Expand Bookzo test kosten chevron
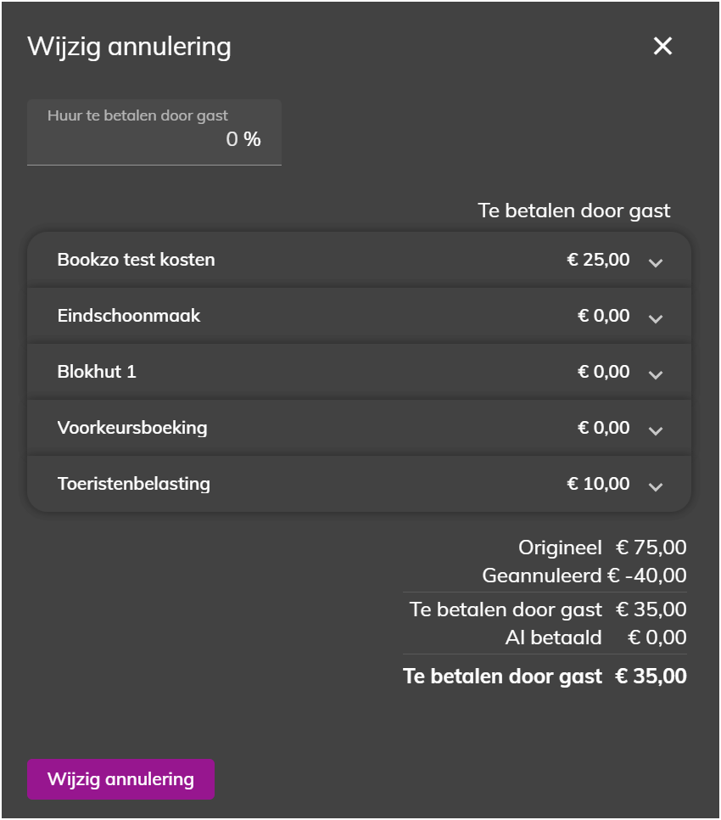Viewport: 721px width, 820px height. [x=656, y=262]
